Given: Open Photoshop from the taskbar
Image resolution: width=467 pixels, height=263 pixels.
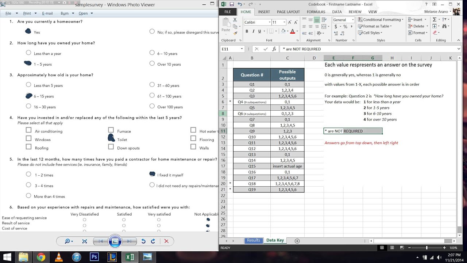Looking at the screenshot, I should click(x=94, y=257).
